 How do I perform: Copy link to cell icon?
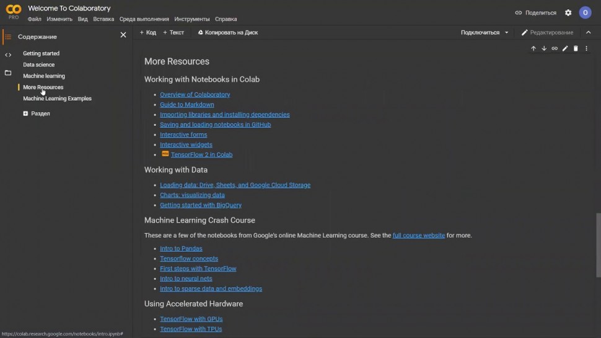555,48
